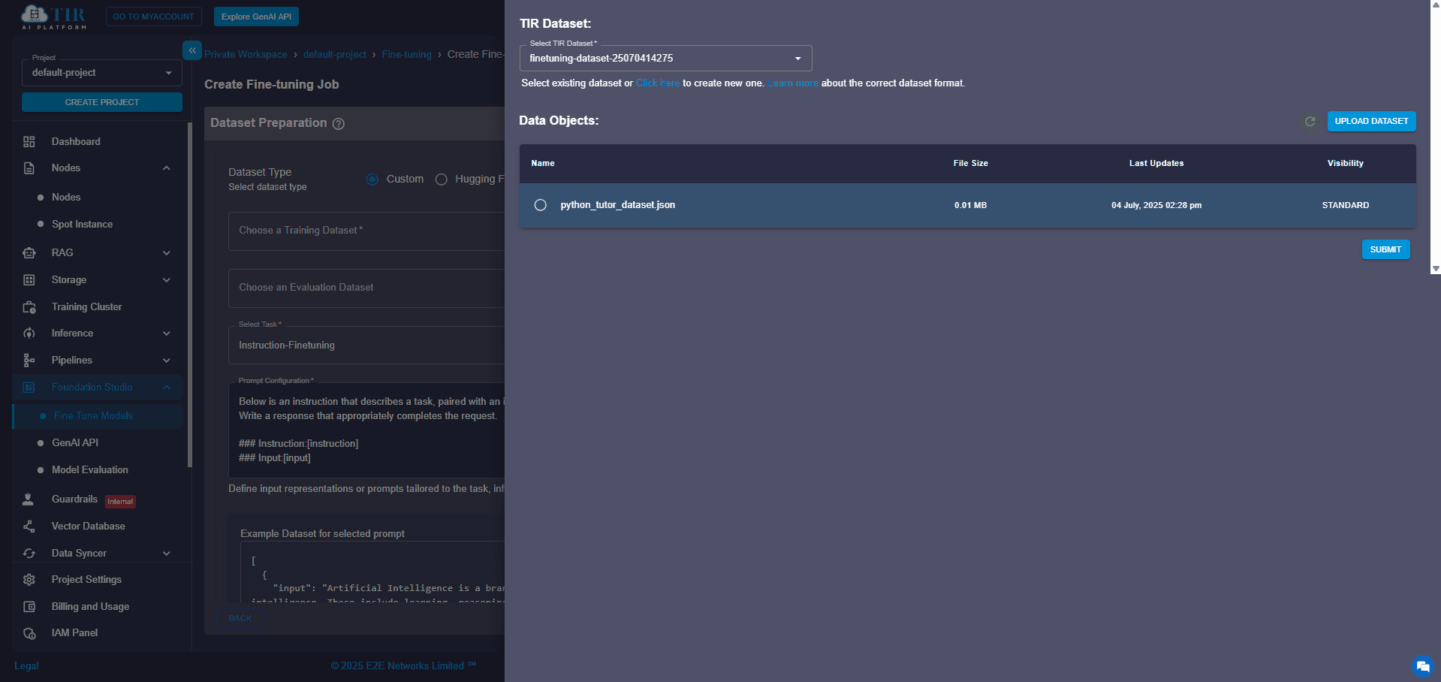Click the SUBMIT button

point(1385,249)
